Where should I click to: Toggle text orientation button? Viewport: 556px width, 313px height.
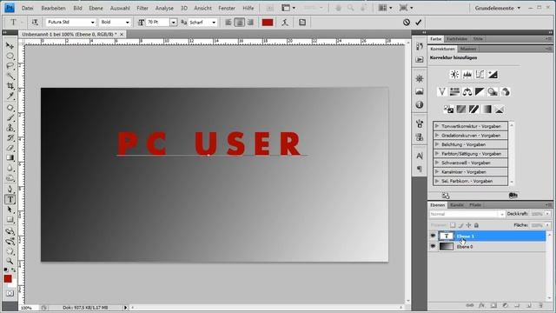click(x=35, y=22)
